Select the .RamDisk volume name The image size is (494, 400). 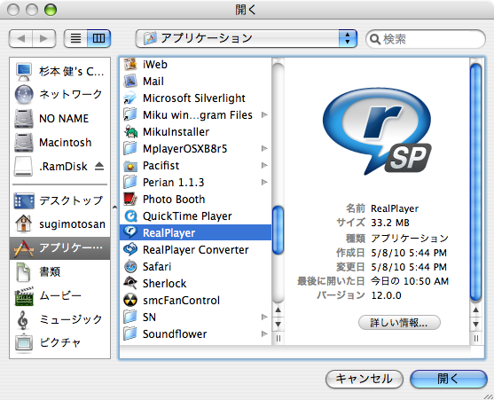(x=63, y=167)
